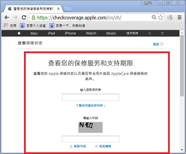Click the help question mark icon beside 登录
The height and width of the screenshot is (154, 186).
tap(162, 44)
